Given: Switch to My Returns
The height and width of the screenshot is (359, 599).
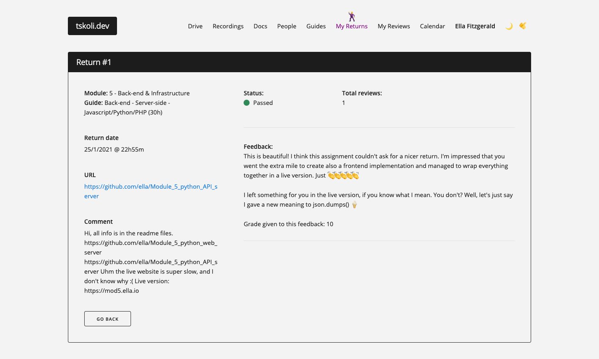Looking at the screenshot, I should click(351, 26).
